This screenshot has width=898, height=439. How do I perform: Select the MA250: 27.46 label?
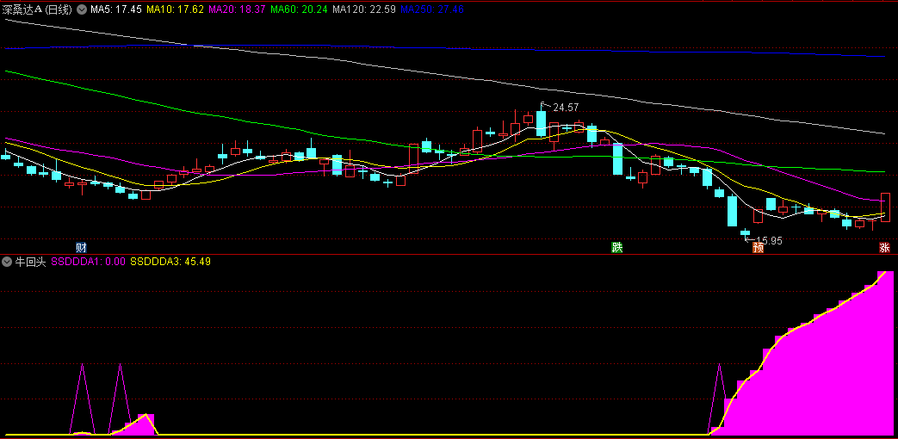coord(432,9)
